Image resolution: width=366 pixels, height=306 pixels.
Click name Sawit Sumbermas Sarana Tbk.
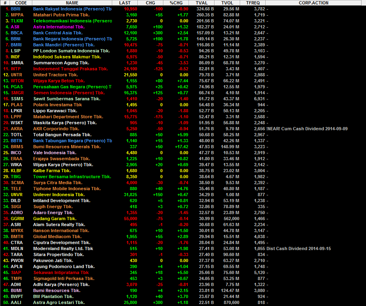tap(67, 99)
